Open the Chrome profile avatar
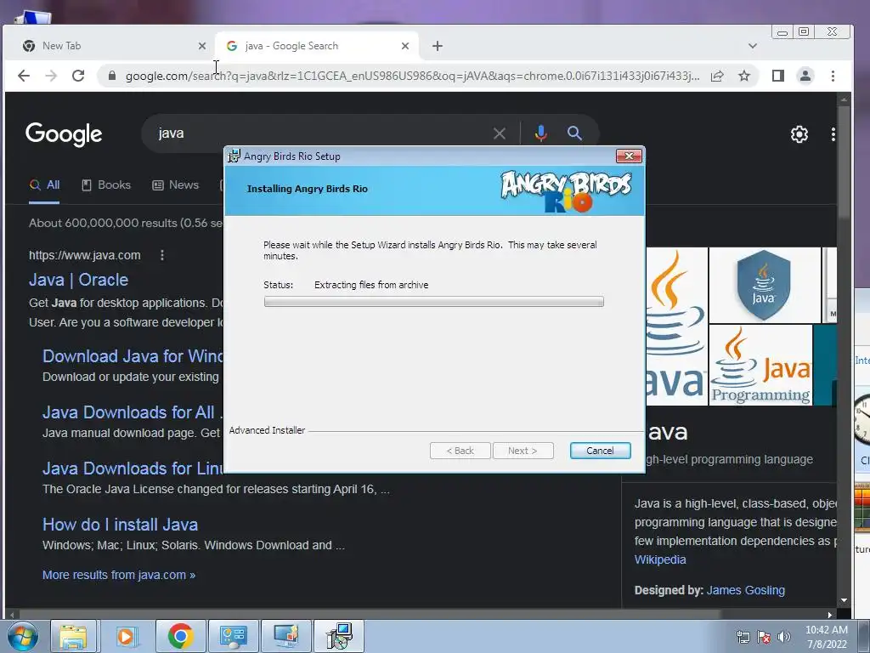 click(x=805, y=76)
